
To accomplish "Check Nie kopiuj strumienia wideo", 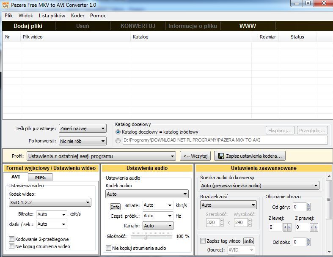I will pos(11,246).
